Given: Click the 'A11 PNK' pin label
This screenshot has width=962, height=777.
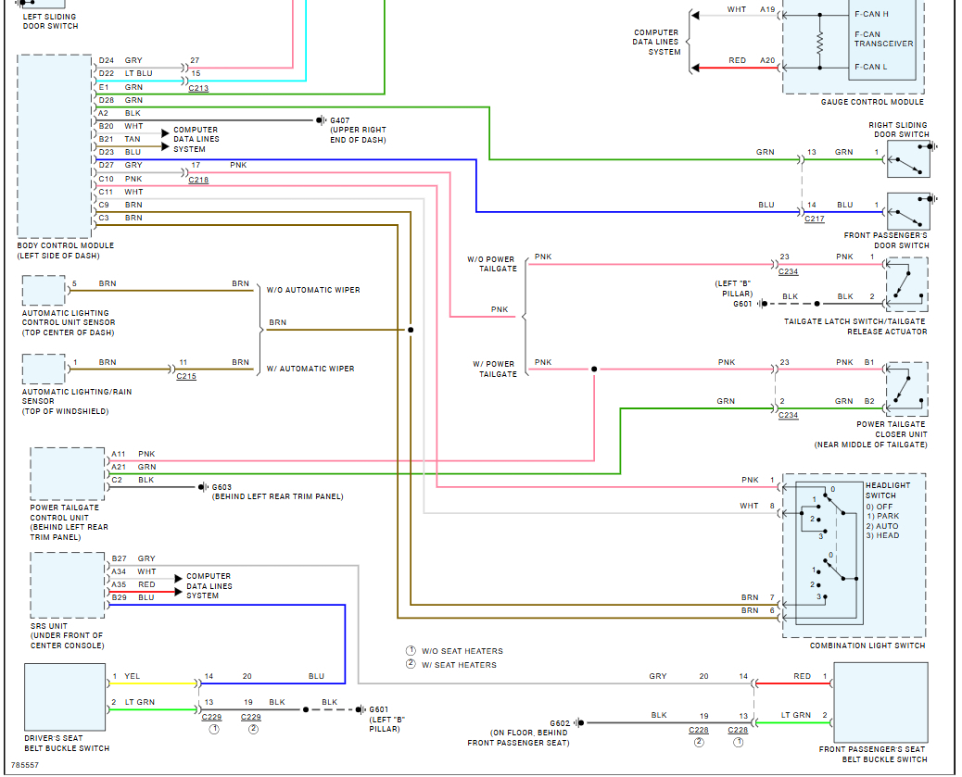Looking at the screenshot, I should point(133,455).
